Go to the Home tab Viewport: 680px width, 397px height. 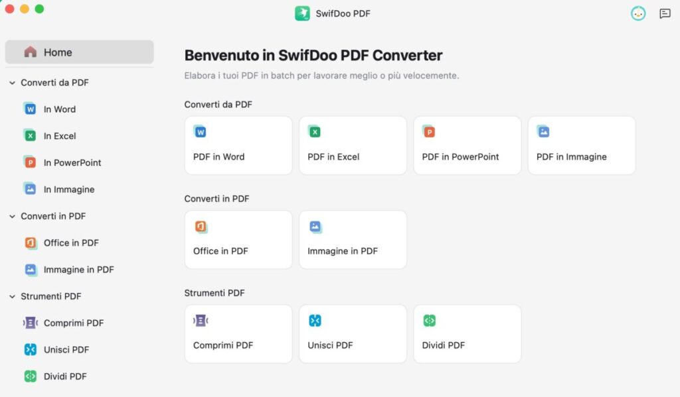click(x=80, y=52)
